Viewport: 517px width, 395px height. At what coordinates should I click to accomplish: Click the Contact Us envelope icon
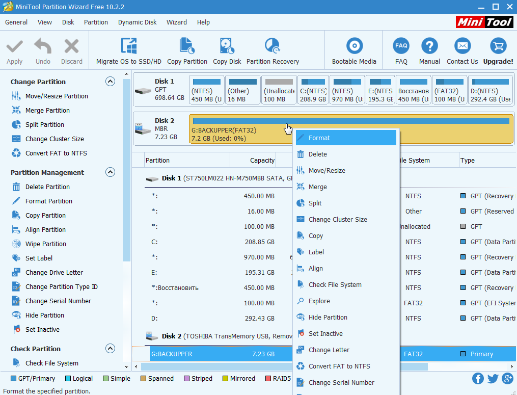pos(462,46)
